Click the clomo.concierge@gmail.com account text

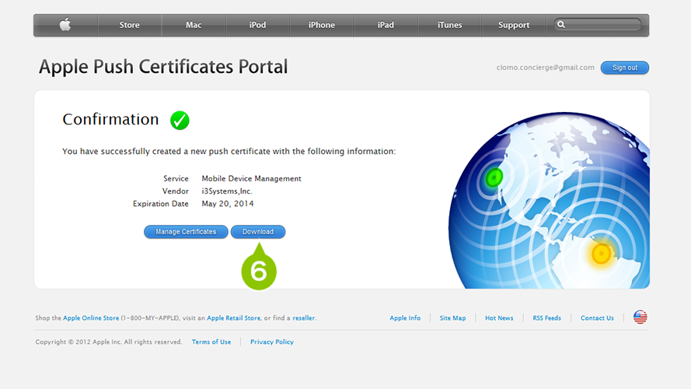545,68
